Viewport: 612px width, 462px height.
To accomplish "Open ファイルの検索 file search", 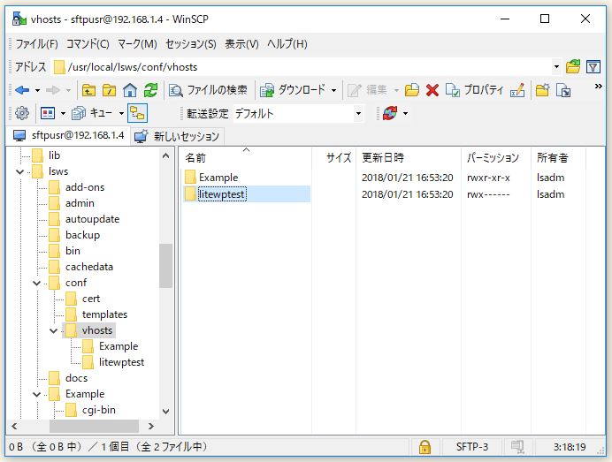I will (x=208, y=90).
